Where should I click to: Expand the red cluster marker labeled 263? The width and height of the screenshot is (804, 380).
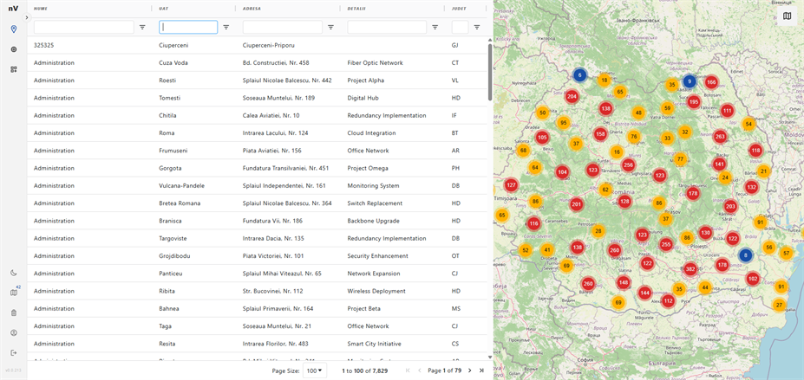[720, 137]
